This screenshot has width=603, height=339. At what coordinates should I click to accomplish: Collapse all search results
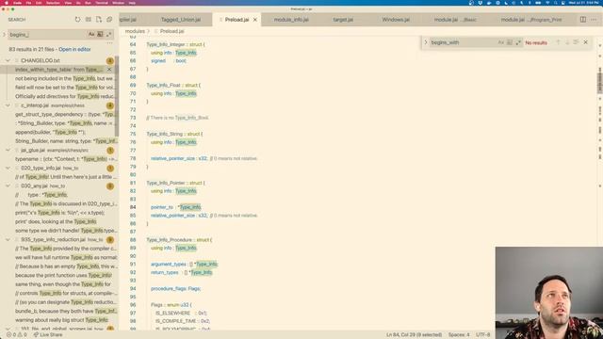(109, 19)
